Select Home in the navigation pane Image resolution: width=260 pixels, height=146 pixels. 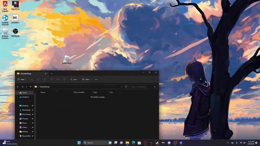click(24, 93)
